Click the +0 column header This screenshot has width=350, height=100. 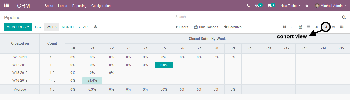[x=73, y=48]
